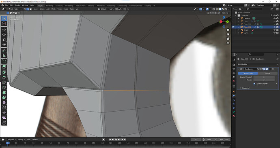Jump to the timeline end frame
Viewport: 280px width, 148px height.
pos(125,140)
